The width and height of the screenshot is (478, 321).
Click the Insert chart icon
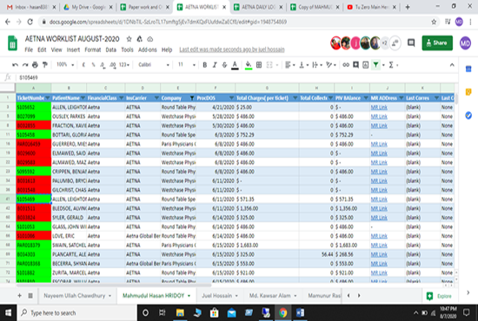[x=366, y=65]
